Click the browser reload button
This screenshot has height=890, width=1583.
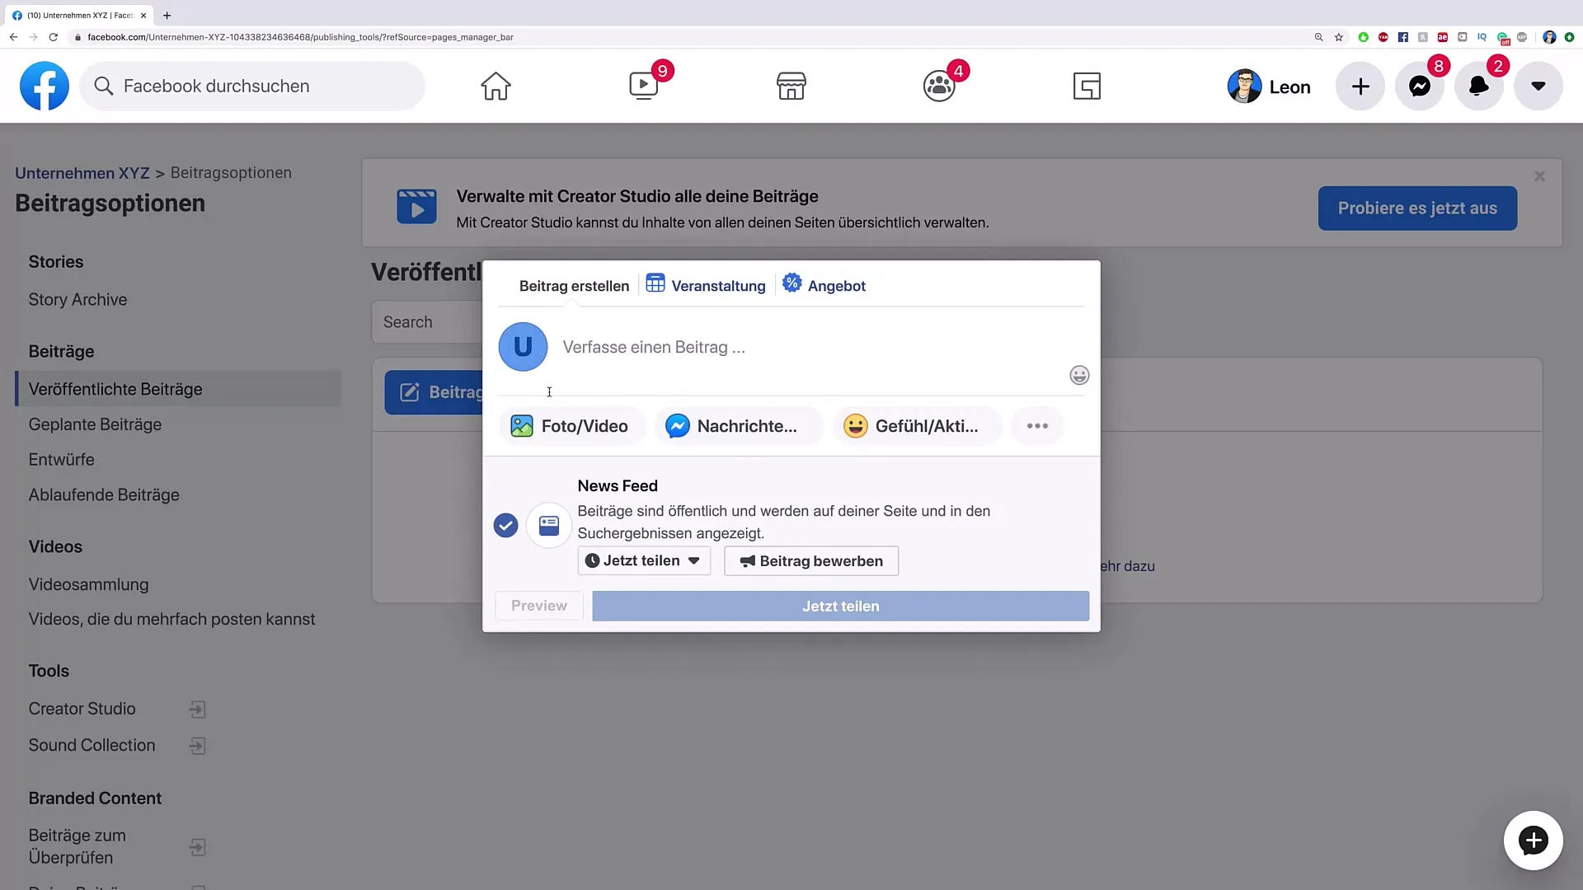[x=54, y=37]
